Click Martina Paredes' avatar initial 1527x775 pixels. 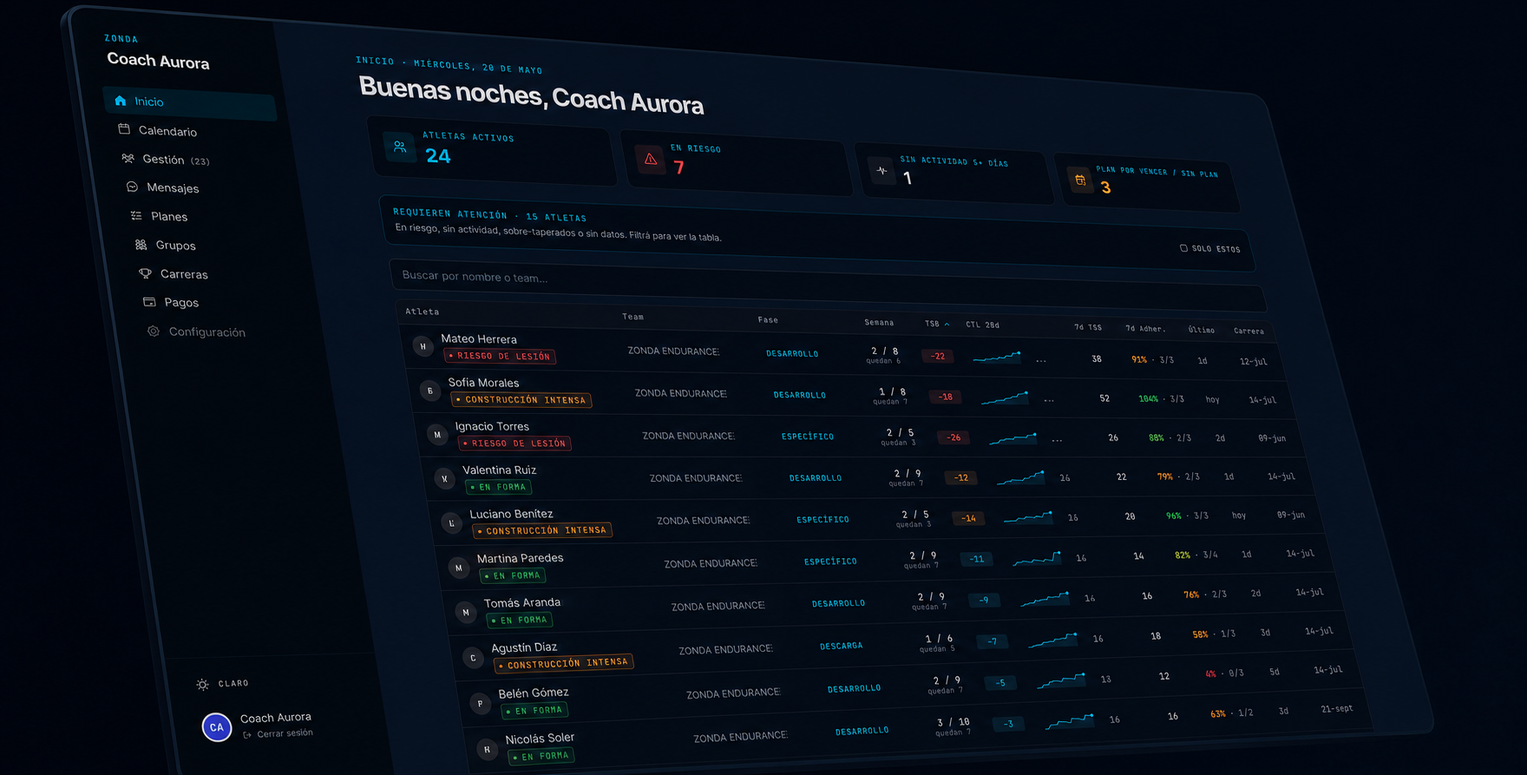click(459, 568)
